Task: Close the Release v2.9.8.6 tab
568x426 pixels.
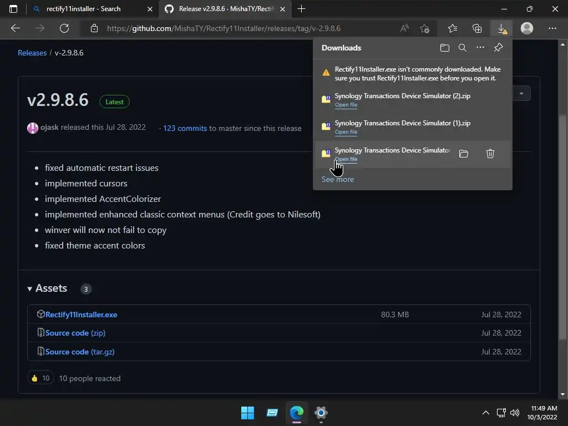Action: point(282,9)
